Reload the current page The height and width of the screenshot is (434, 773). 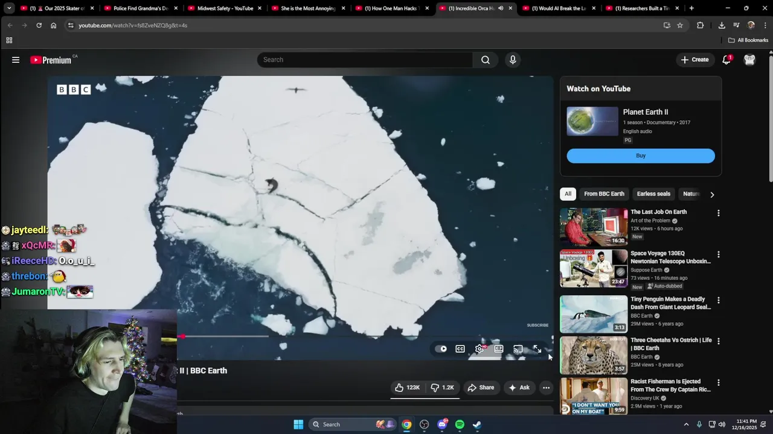point(39,25)
